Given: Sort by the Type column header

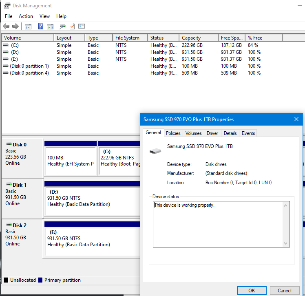Looking at the screenshot, I should pyautogui.click(x=99, y=38).
